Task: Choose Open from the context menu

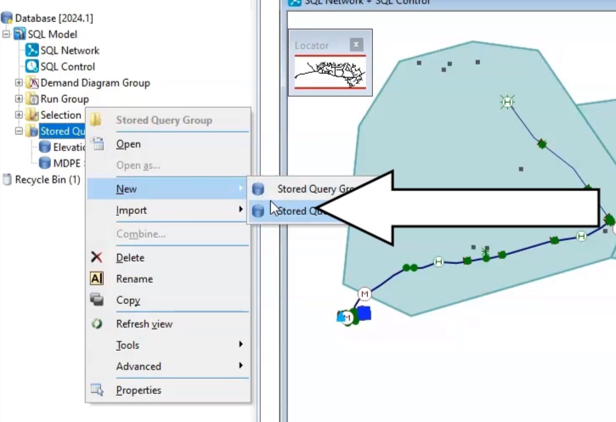Action: [x=168, y=144]
